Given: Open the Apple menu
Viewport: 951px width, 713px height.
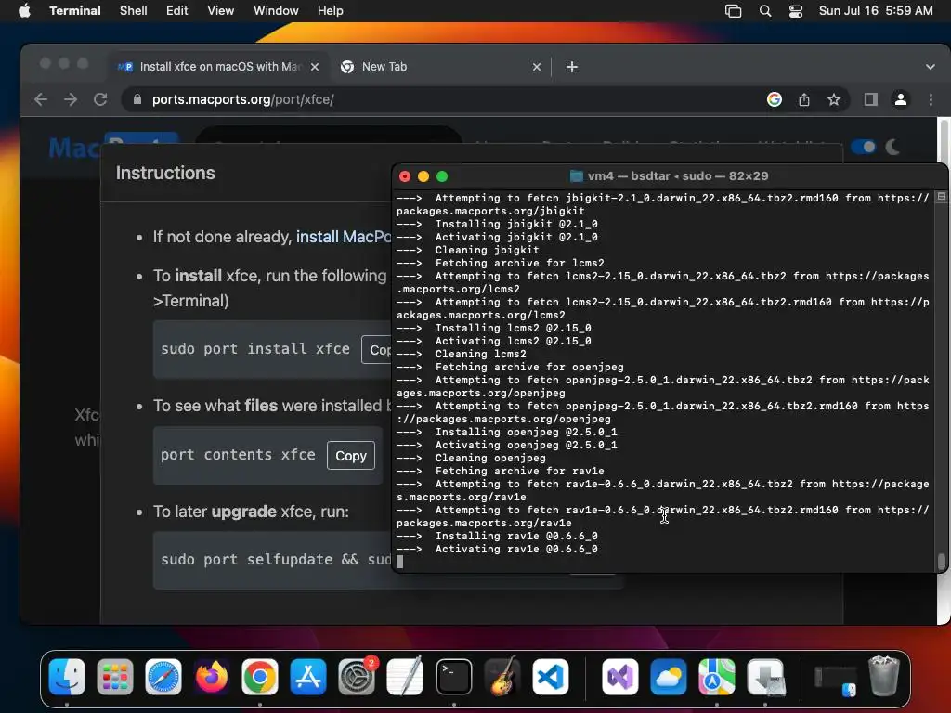Looking at the screenshot, I should pos(24,10).
